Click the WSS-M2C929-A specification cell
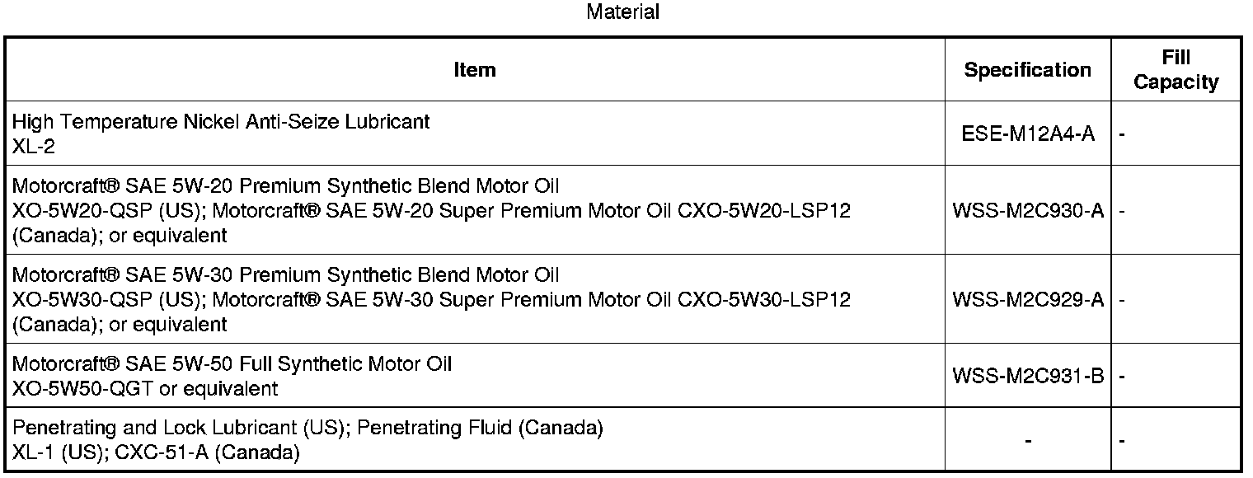 pyautogui.click(x=1028, y=300)
